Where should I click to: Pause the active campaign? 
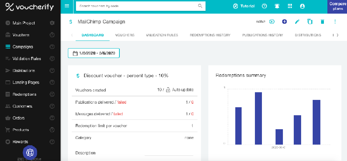[x=272, y=22]
